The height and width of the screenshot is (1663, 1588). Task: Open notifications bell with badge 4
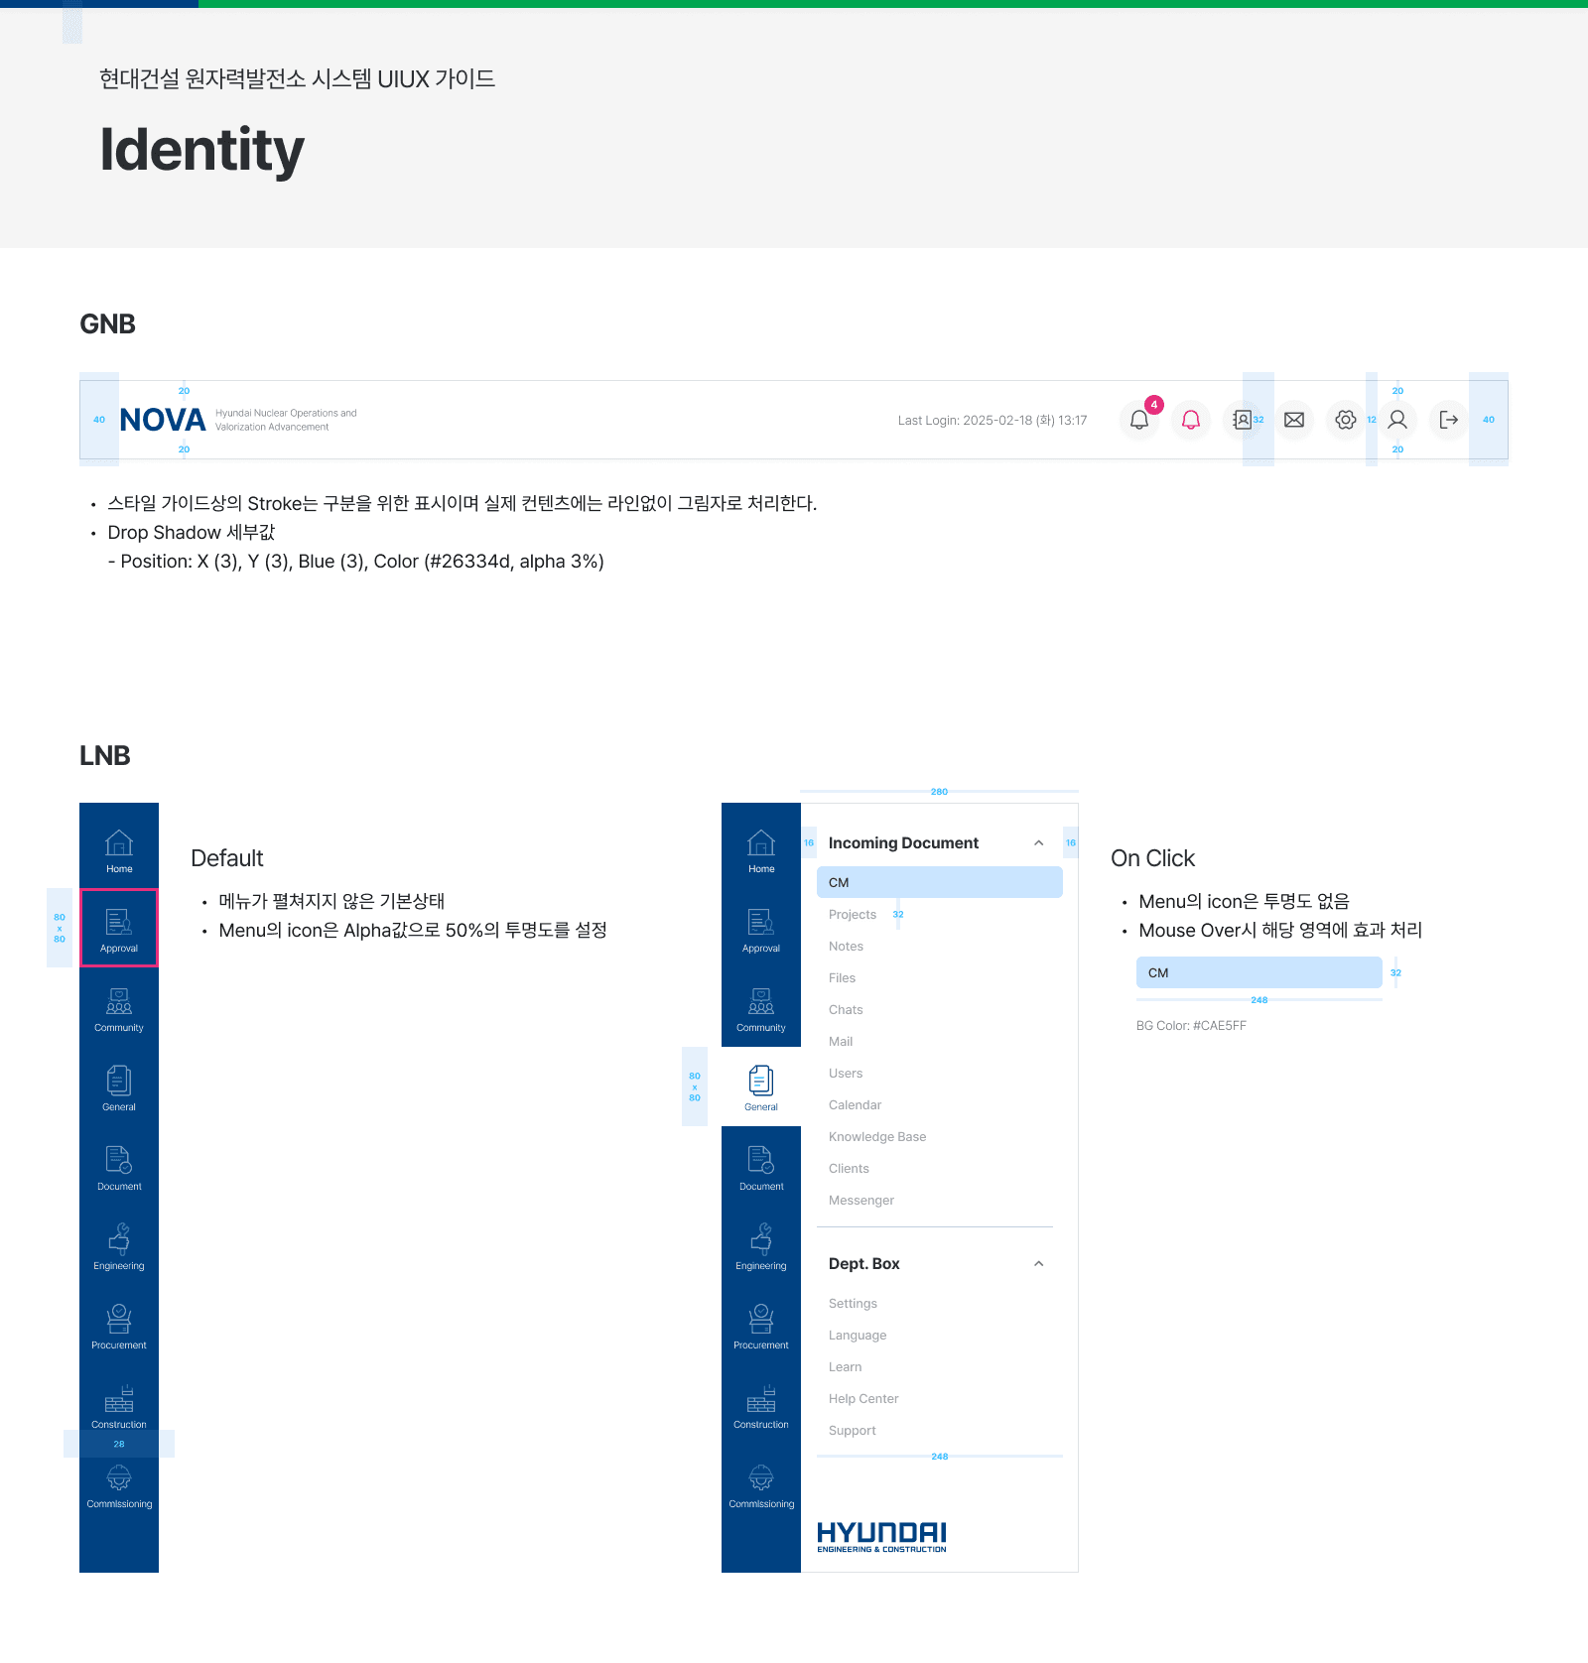point(1139,420)
